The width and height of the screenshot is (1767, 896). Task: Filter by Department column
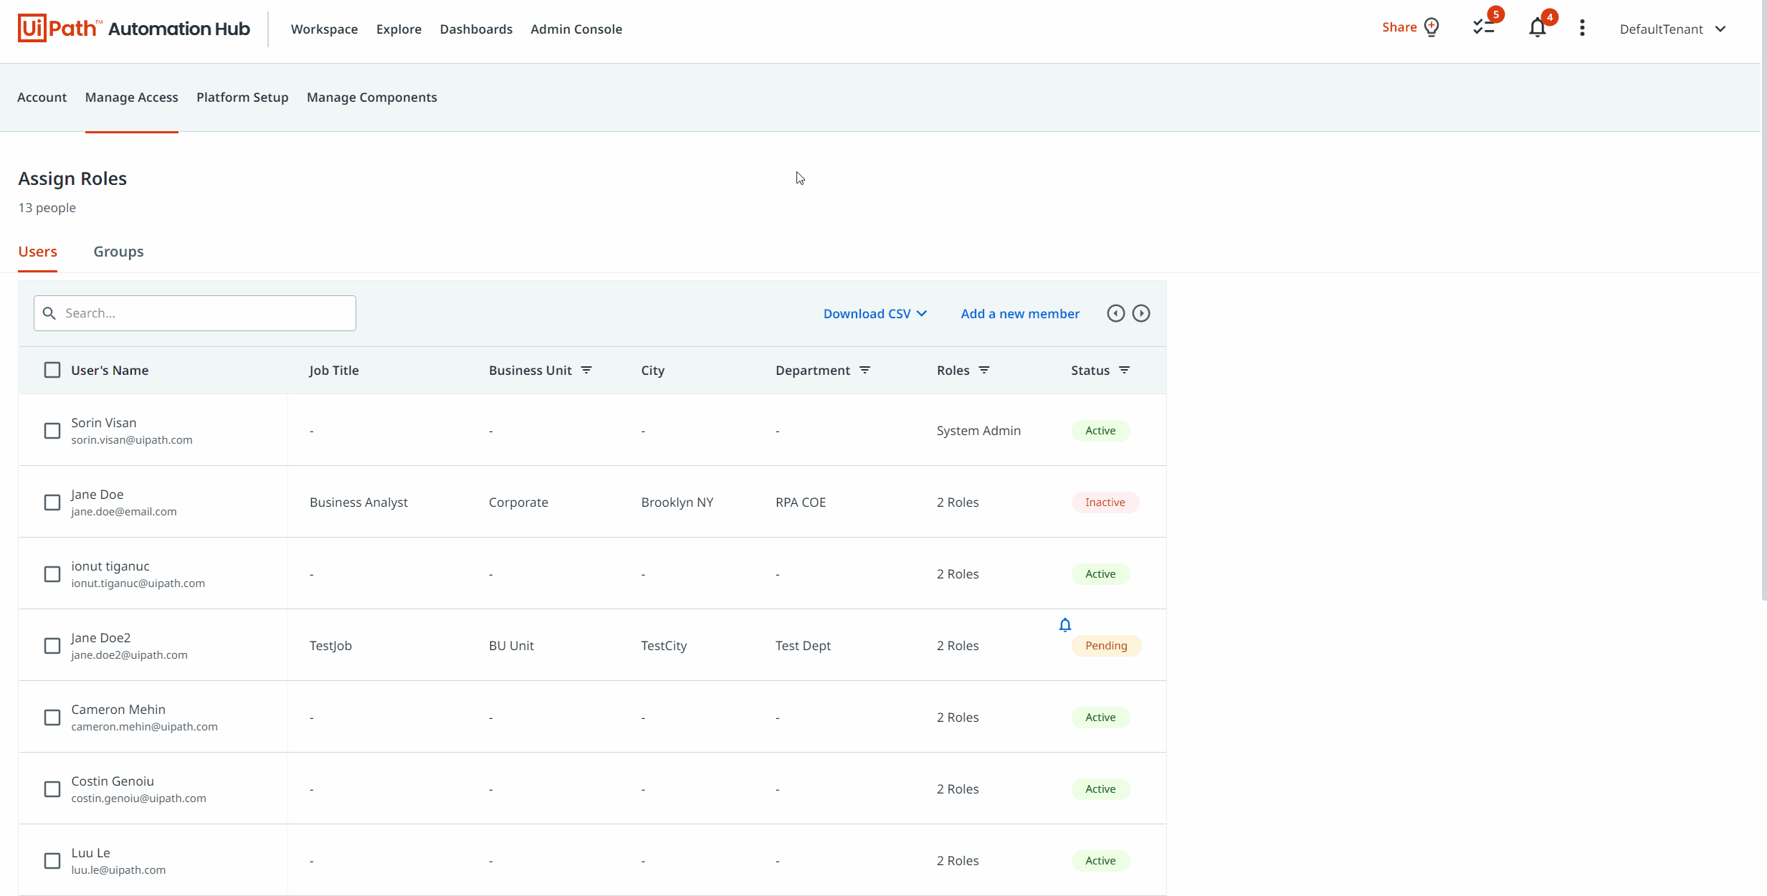click(x=865, y=370)
